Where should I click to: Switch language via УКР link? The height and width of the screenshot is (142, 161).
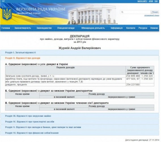tap(3, 1)
